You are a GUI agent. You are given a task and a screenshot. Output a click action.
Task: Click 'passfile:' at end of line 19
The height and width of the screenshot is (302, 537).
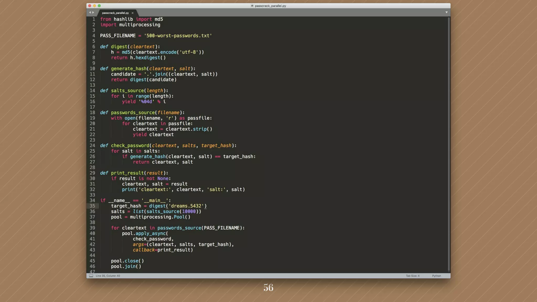pos(200,118)
